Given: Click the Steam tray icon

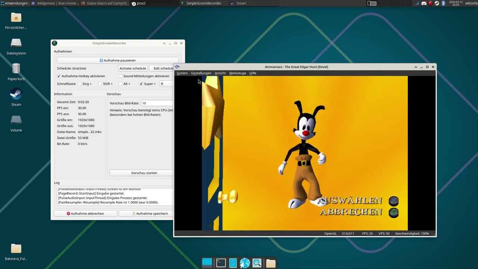Looking at the screenshot, I should tap(437, 3).
